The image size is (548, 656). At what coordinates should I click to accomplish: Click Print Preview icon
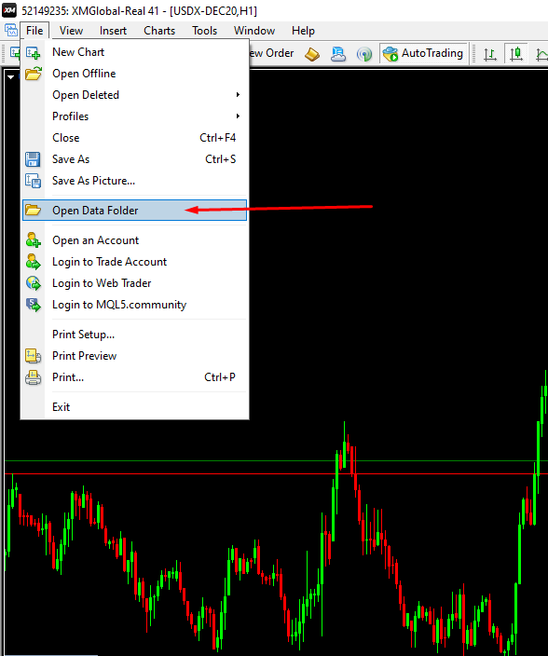[33, 356]
